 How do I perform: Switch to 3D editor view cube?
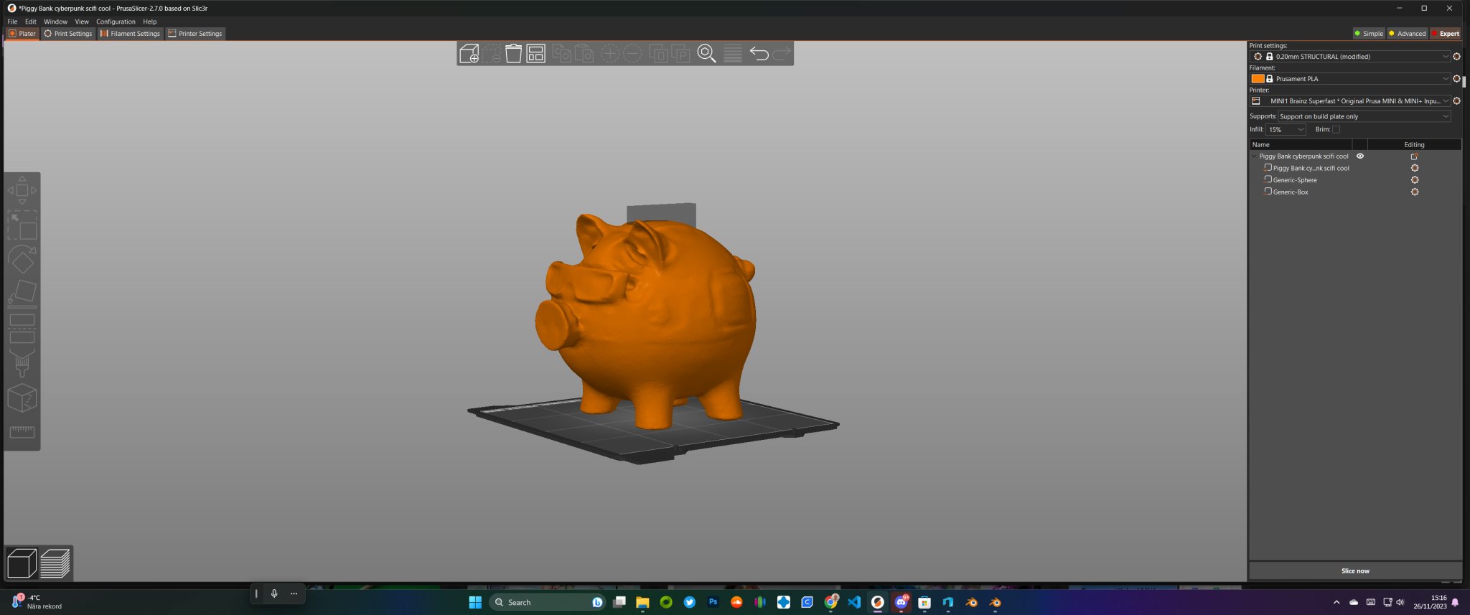click(x=22, y=563)
